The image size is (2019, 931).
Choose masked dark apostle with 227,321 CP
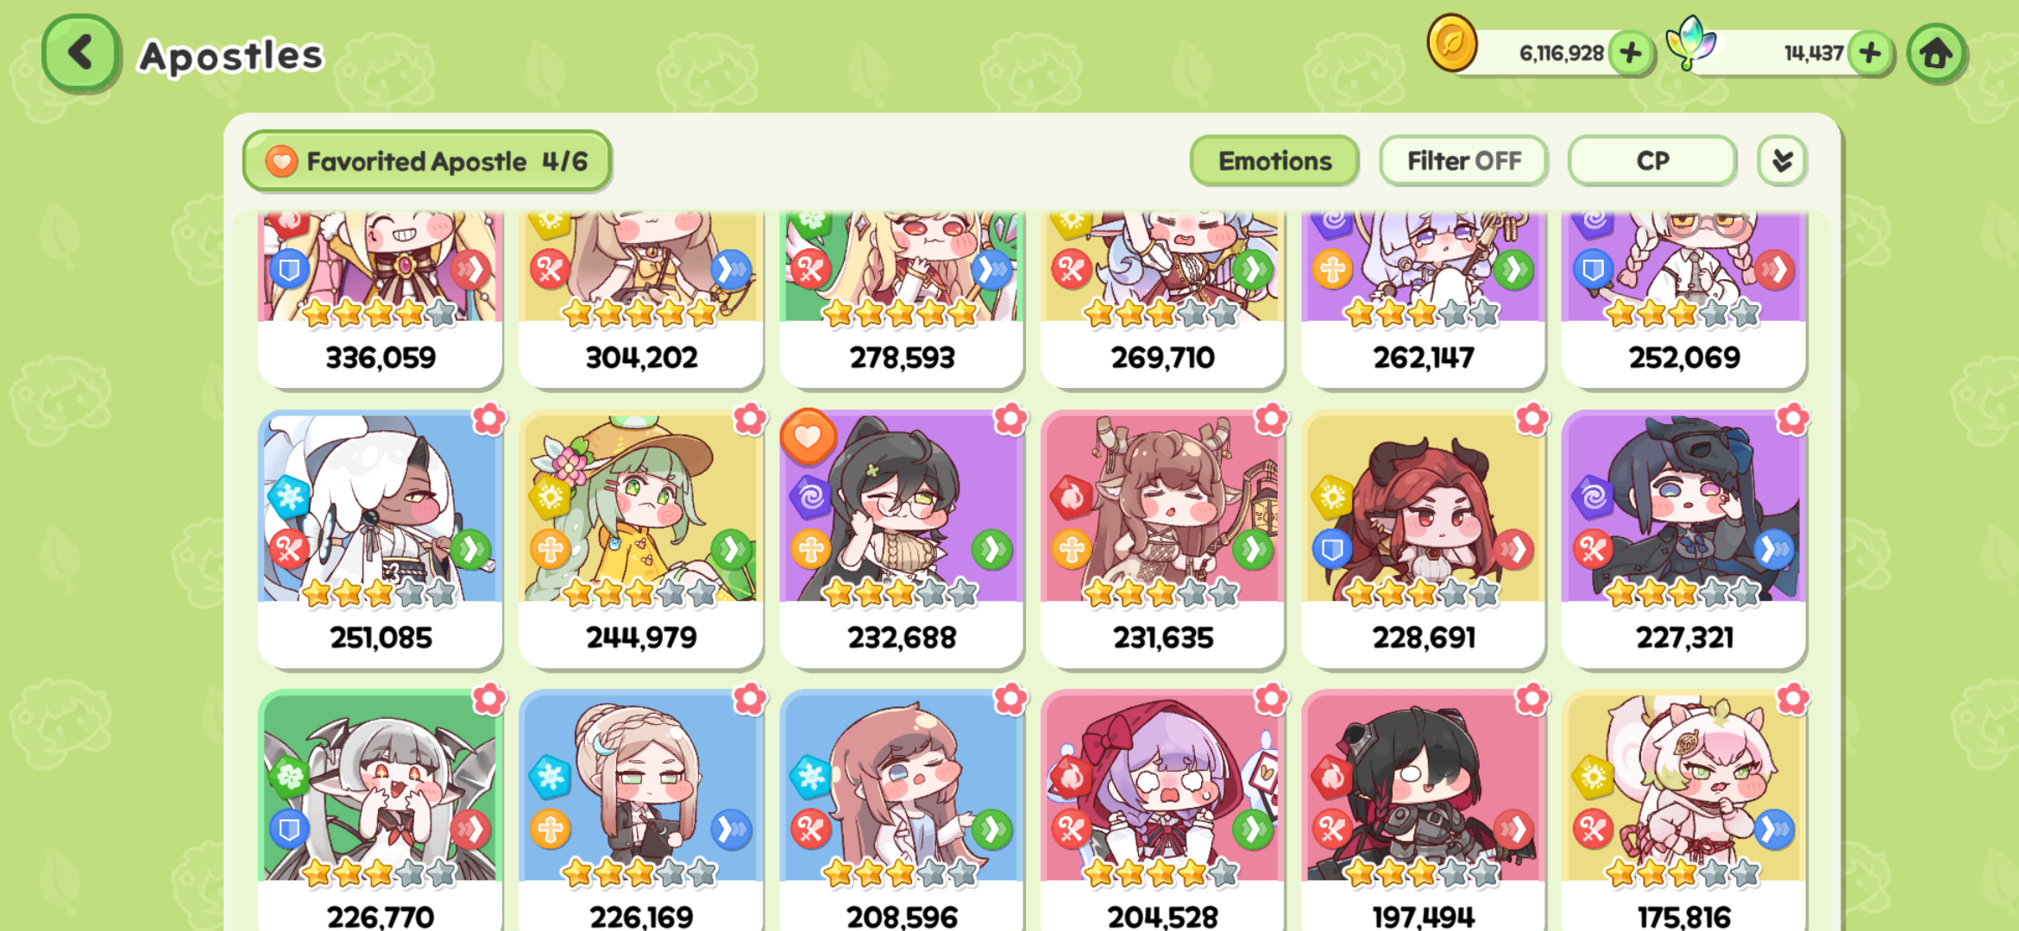coord(1683,540)
